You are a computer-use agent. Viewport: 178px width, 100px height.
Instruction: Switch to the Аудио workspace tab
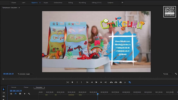[46, 2]
